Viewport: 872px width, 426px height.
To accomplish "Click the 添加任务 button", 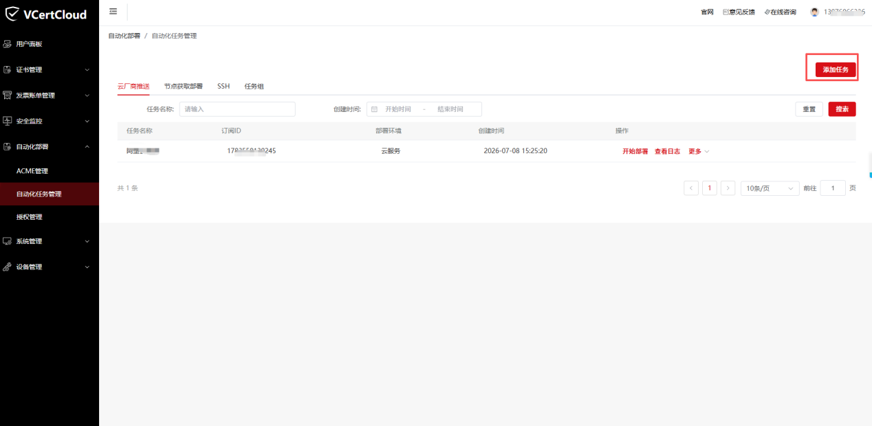I will coord(836,69).
